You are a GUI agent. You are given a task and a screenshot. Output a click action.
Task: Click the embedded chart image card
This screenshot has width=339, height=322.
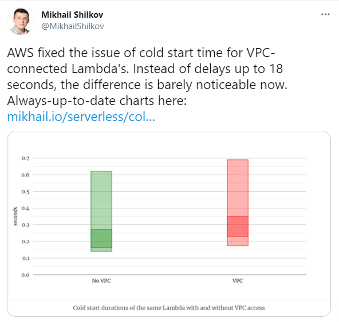click(169, 224)
